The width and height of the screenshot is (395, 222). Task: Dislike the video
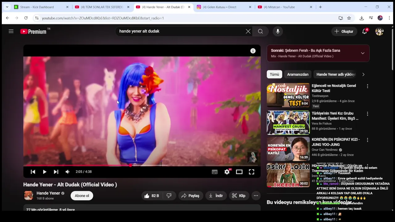(169, 195)
